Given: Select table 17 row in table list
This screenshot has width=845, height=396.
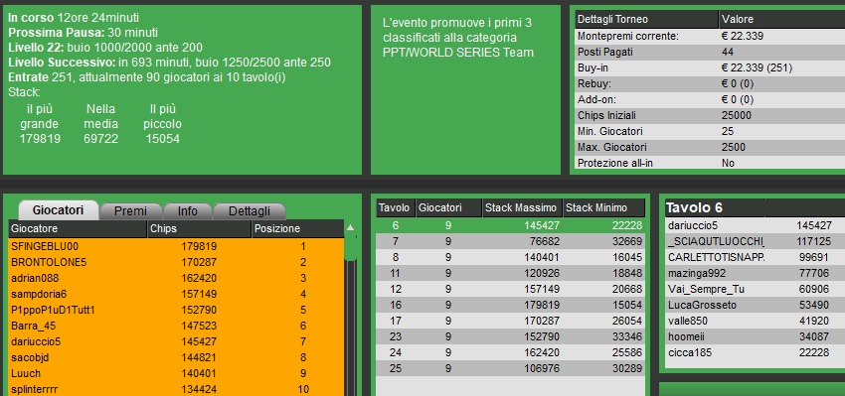Looking at the screenshot, I should [510, 321].
